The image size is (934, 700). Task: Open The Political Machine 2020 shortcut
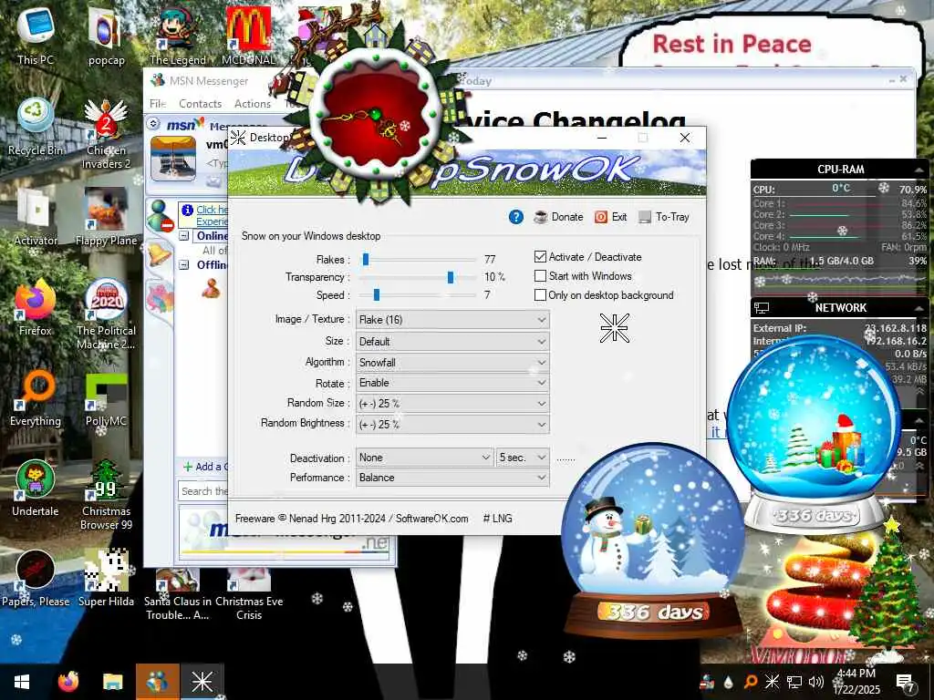(106, 314)
